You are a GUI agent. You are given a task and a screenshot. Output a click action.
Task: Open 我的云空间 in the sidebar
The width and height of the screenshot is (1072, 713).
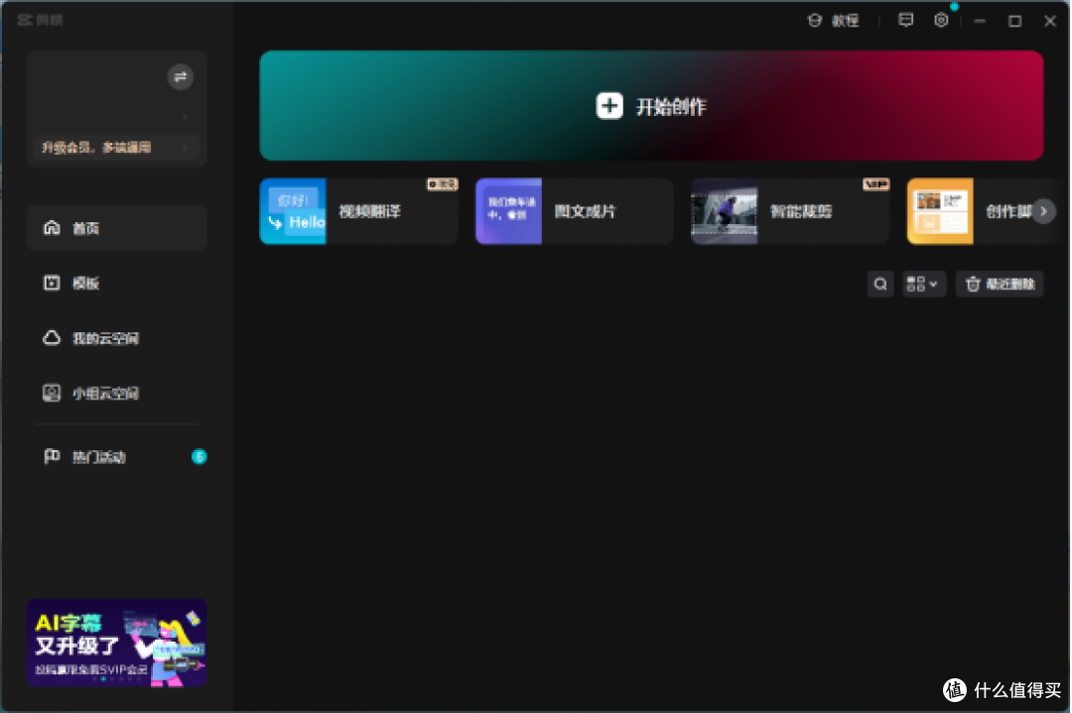tap(117, 338)
